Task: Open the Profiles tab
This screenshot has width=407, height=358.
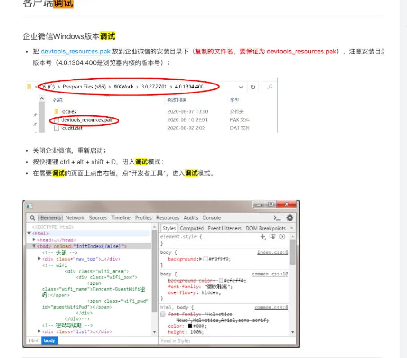Action: click(x=143, y=218)
